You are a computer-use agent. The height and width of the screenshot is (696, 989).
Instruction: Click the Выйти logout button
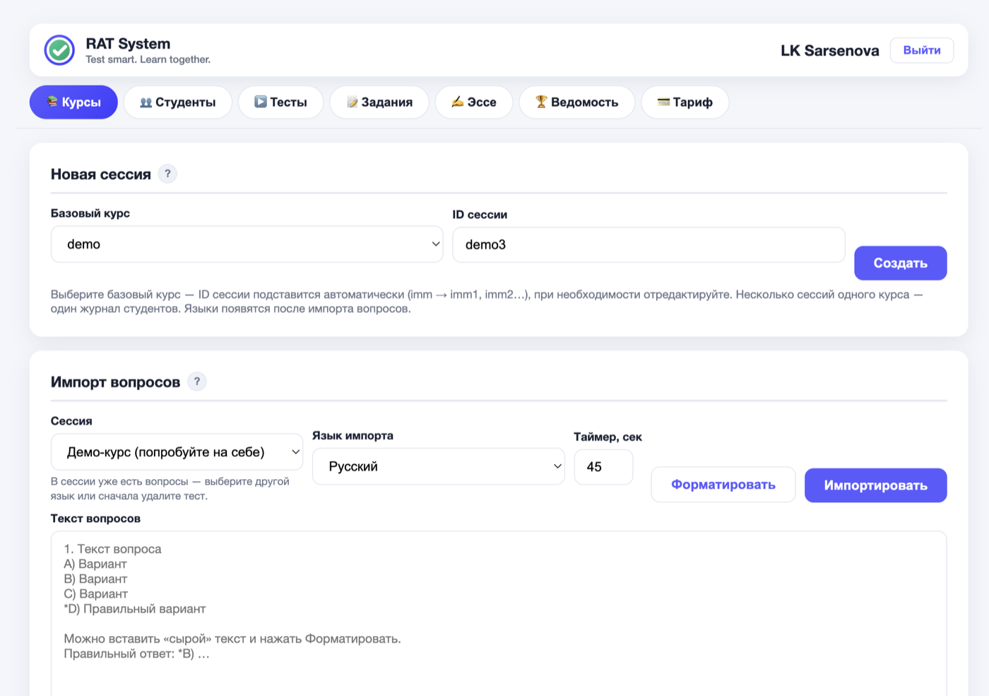pyautogui.click(x=922, y=50)
